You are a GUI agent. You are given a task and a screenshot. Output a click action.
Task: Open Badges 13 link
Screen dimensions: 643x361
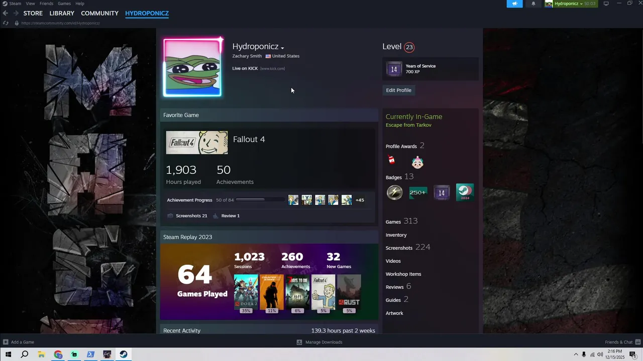click(400, 177)
